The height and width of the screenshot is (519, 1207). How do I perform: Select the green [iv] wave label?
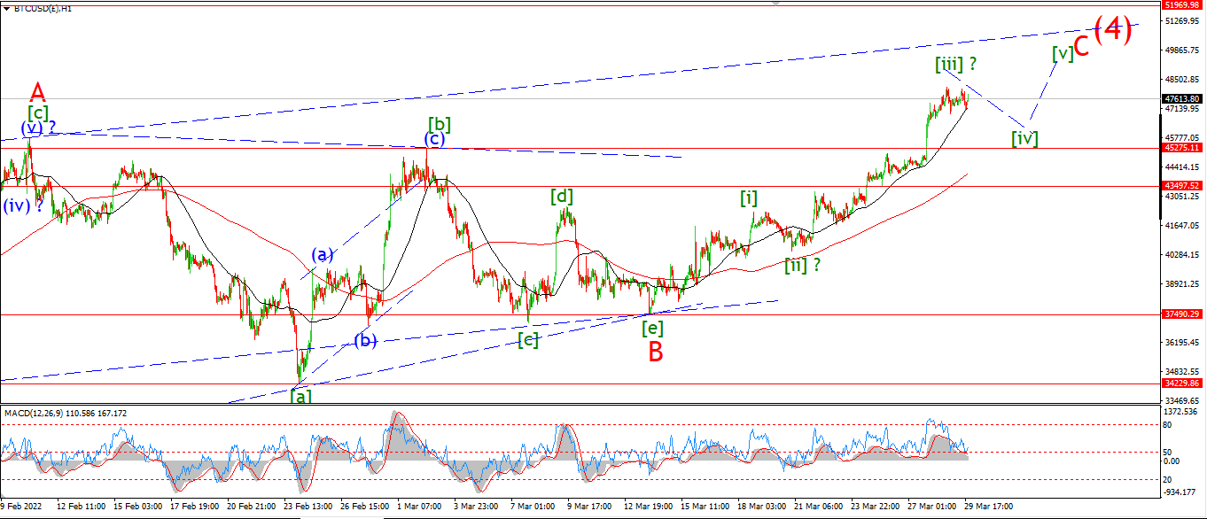1025,138
